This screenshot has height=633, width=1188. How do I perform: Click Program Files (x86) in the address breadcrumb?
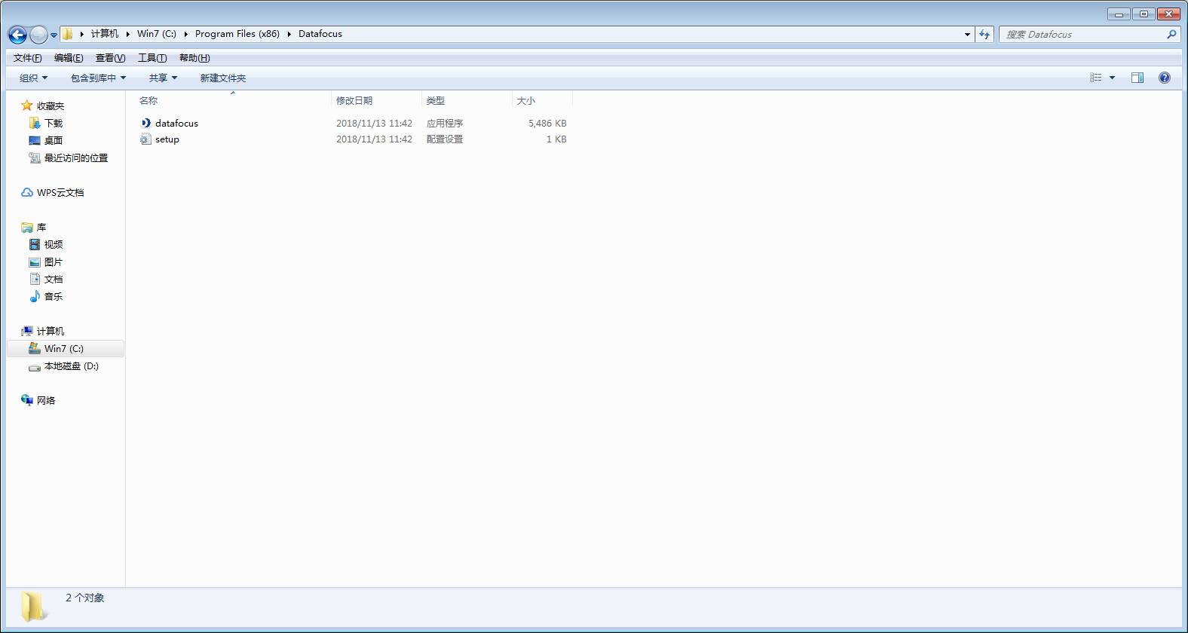tap(237, 34)
